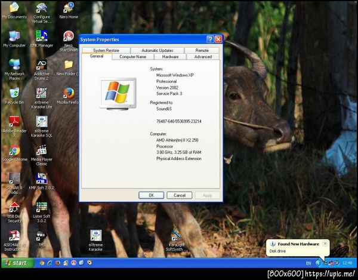
Task: Click the taskbar clock
Action: click(347, 263)
